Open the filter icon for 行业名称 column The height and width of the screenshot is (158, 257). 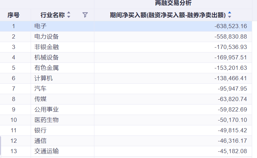click(x=85, y=15)
